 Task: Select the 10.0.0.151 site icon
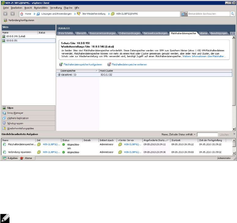[4, 41]
